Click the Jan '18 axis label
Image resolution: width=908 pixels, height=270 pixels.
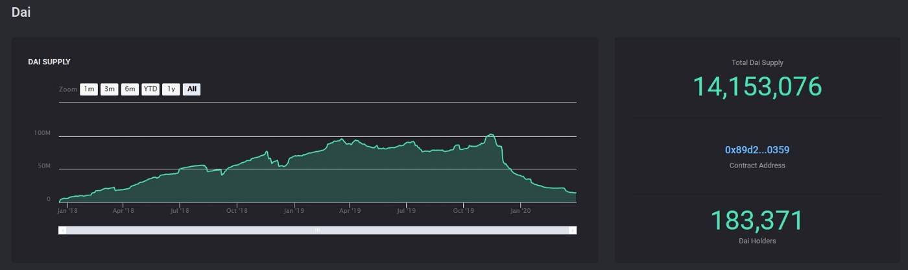[x=67, y=210]
